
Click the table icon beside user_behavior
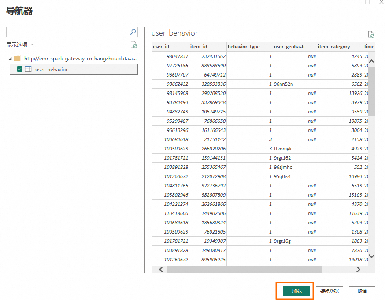[28, 69]
